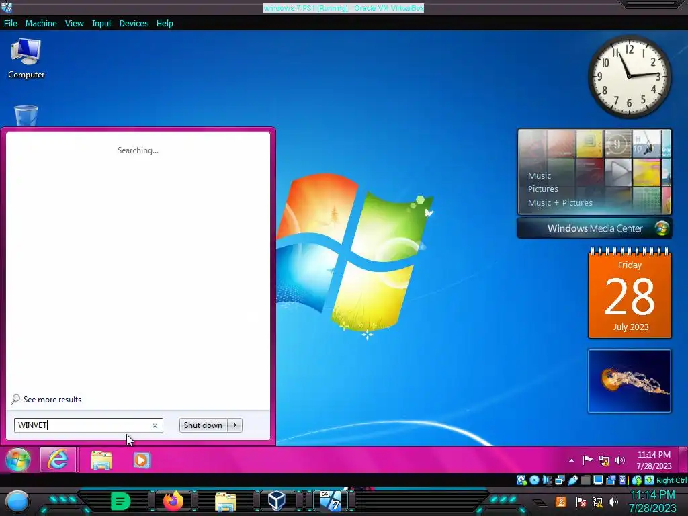Launch Firefox from host taskbar
688x516 pixels.
tap(173, 501)
